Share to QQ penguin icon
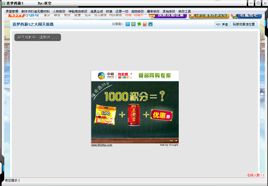Image resolution: width=268 pixels, height=186 pixels. (150, 24)
